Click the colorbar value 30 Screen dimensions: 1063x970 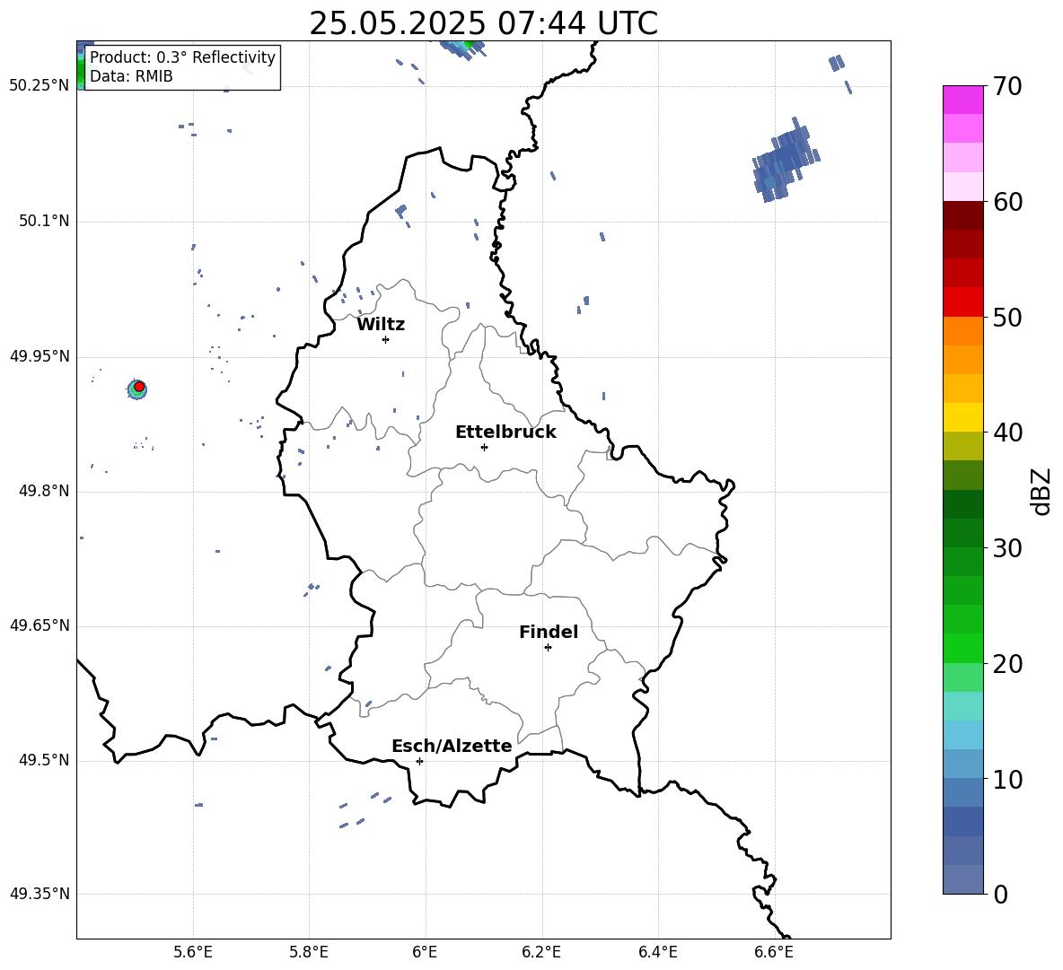pos(1006,548)
